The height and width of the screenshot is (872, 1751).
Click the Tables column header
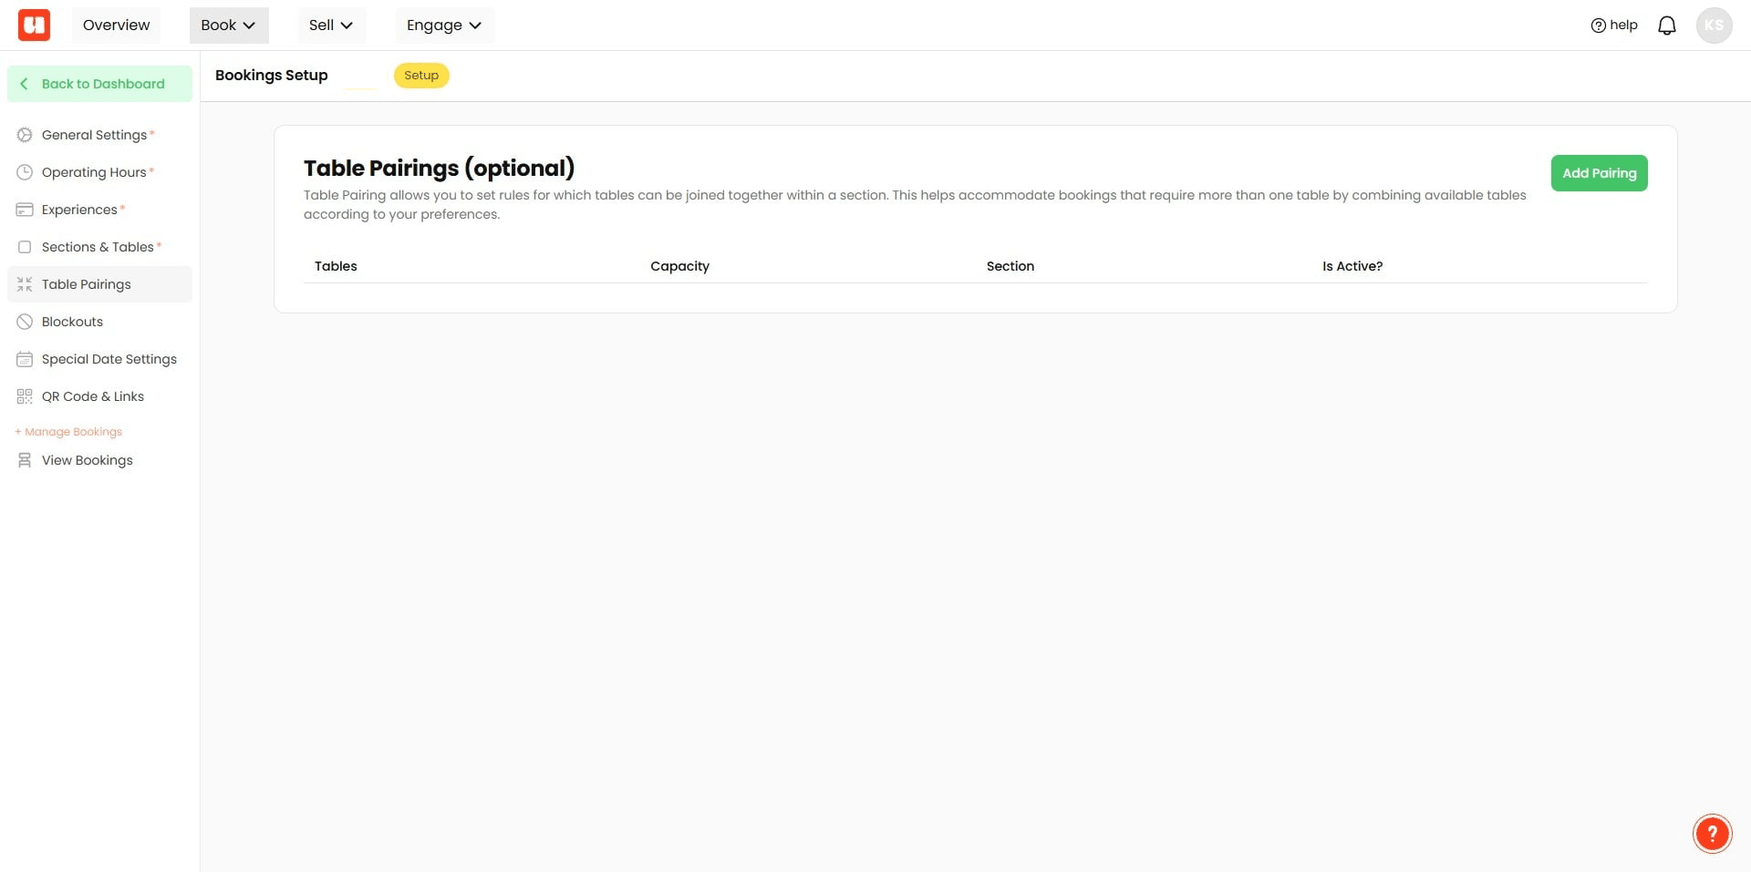[336, 266]
